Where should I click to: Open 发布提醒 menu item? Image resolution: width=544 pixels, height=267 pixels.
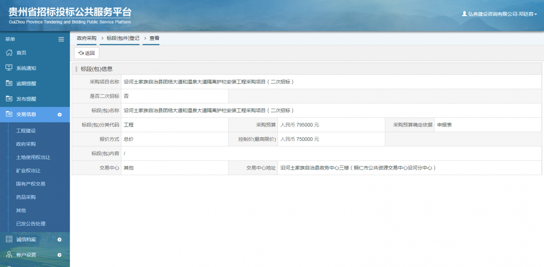tap(26, 99)
